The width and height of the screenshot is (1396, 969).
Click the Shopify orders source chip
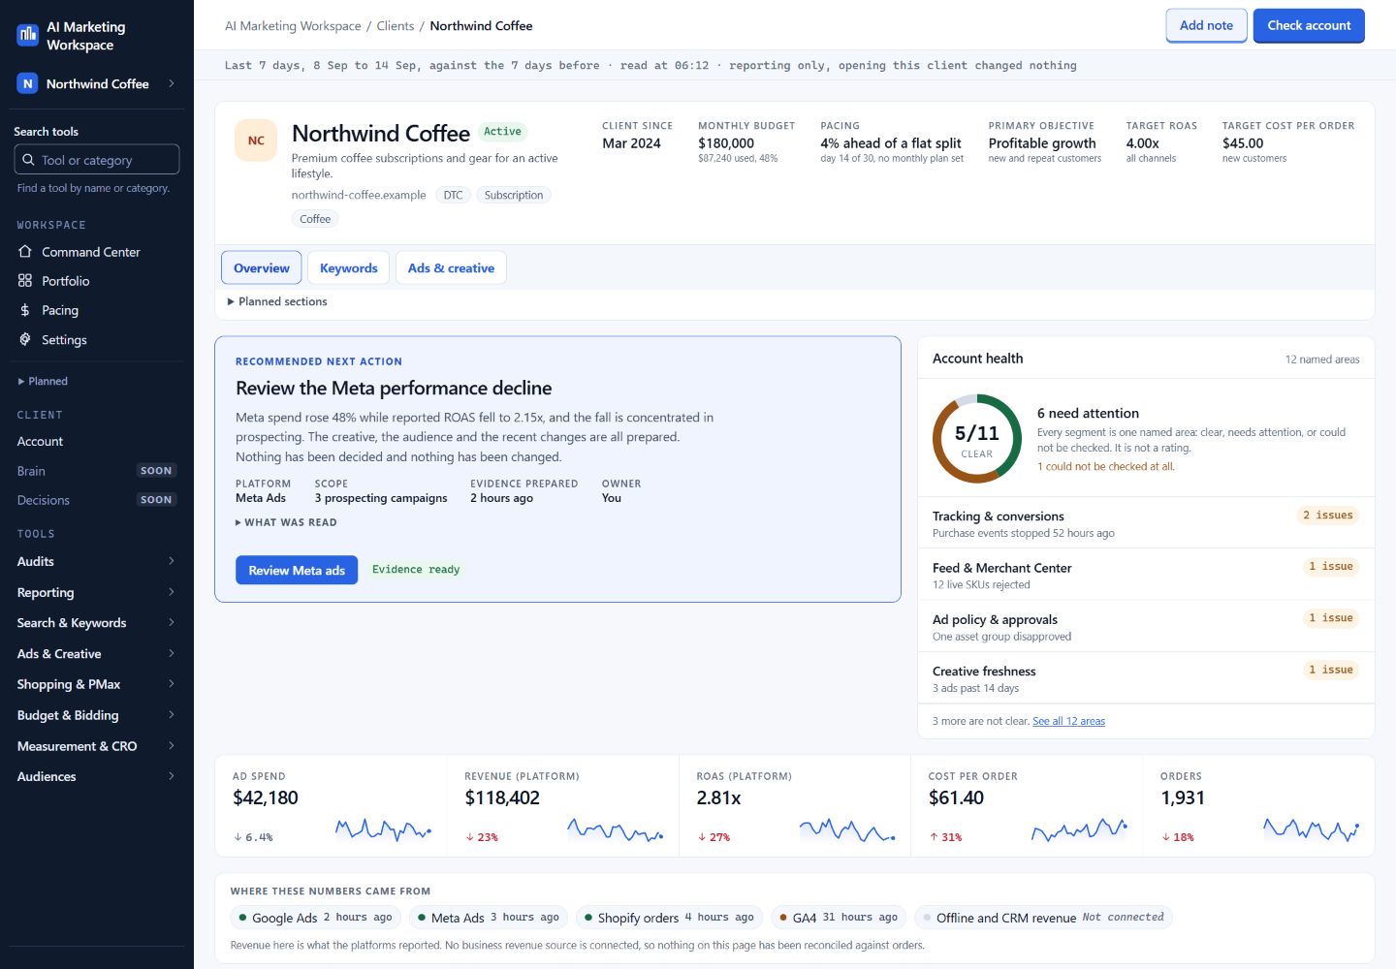pos(669,917)
